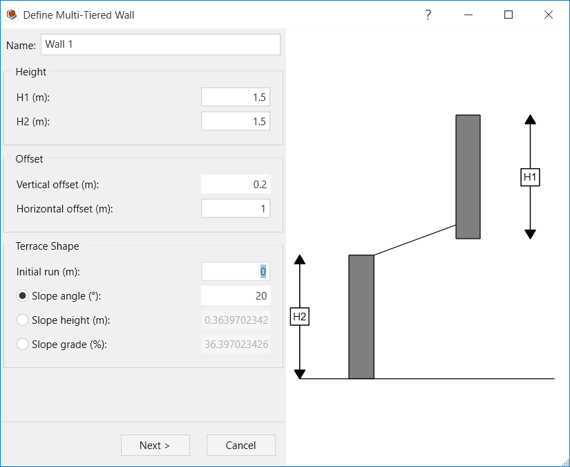Click the Terrace Shape group label
The image size is (570, 467).
[47, 246]
